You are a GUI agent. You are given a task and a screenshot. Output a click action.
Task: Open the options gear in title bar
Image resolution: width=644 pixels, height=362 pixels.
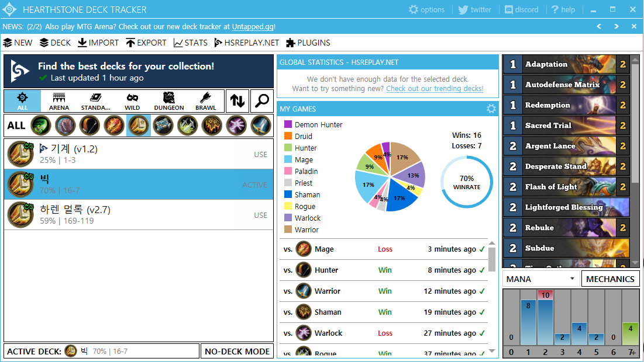[427, 9]
